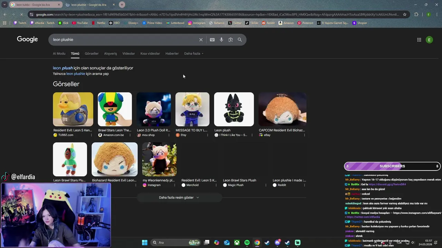Open the Instagram link in BotRix chat message
This screenshot has height=248, width=442.
point(417,213)
